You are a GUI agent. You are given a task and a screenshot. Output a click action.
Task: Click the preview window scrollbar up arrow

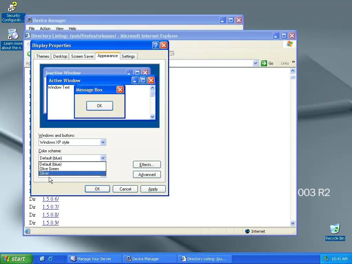152,88
